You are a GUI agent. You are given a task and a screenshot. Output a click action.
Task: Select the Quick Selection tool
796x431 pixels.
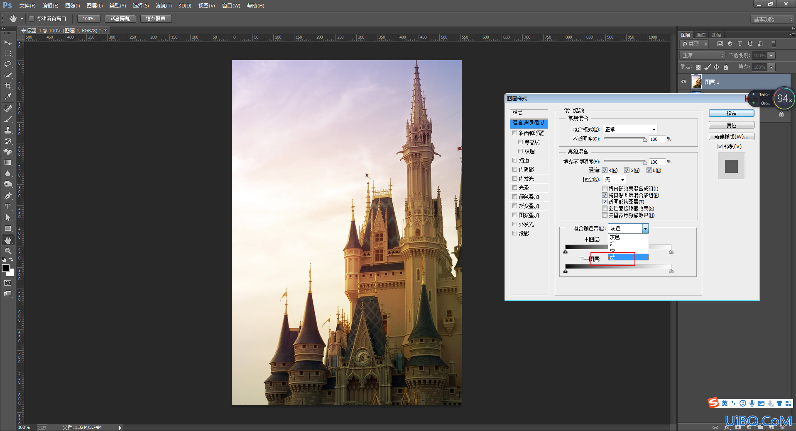coord(8,75)
